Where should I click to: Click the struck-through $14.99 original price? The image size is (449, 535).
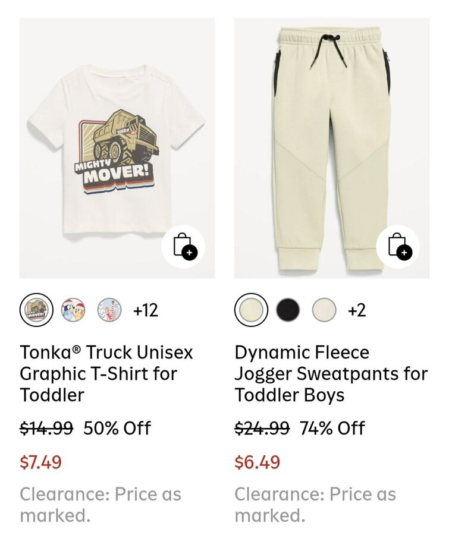click(x=46, y=428)
